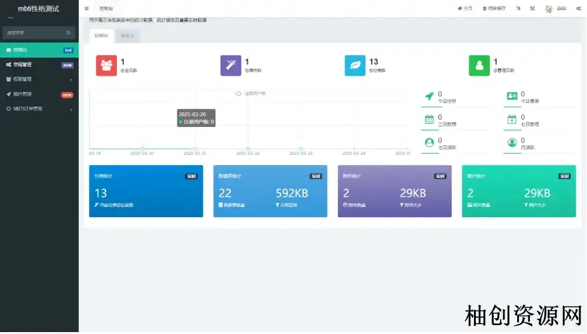Viewport: 587px width, 334px height.
Task: Click the rocket icon for today's registrations
Action: [429, 96]
